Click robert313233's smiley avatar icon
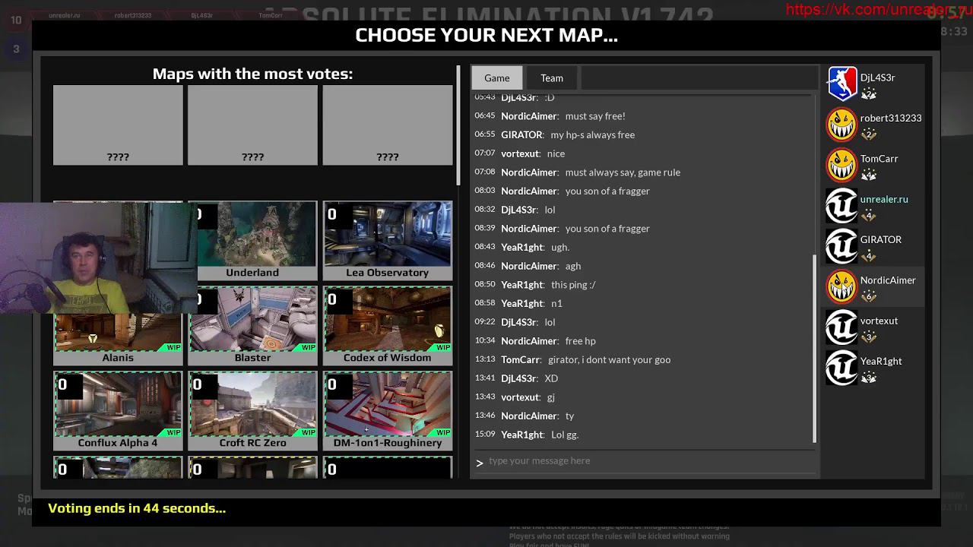The width and height of the screenshot is (973, 547). coord(841,125)
